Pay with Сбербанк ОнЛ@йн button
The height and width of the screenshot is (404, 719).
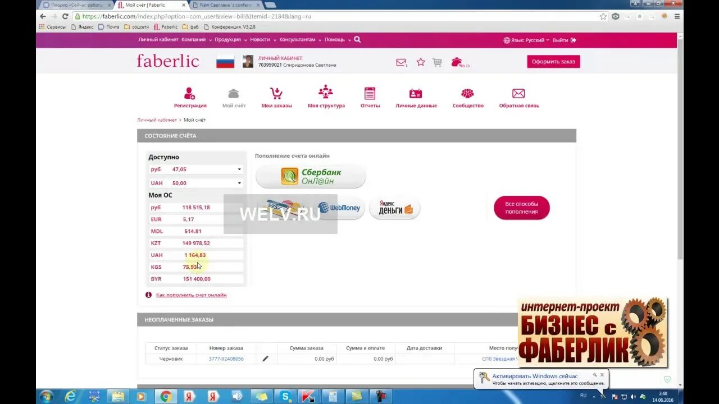coord(311,177)
